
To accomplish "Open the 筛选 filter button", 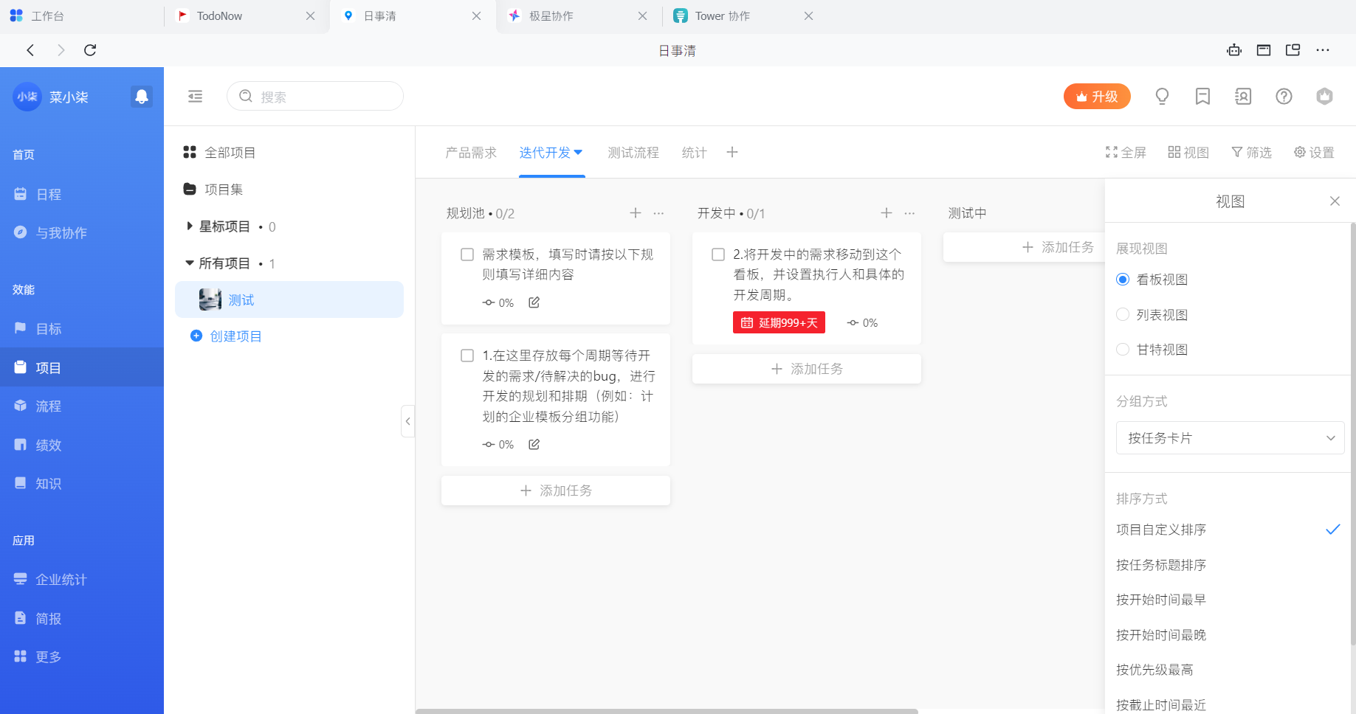I will (x=1251, y=153).
